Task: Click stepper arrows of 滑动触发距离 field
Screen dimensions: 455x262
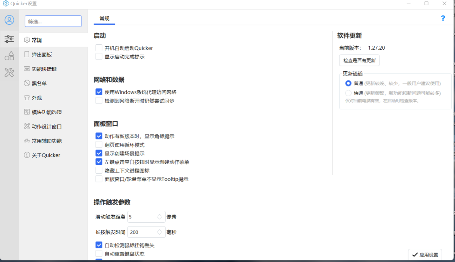Action: pyautogui.click(x=160, y=217)
